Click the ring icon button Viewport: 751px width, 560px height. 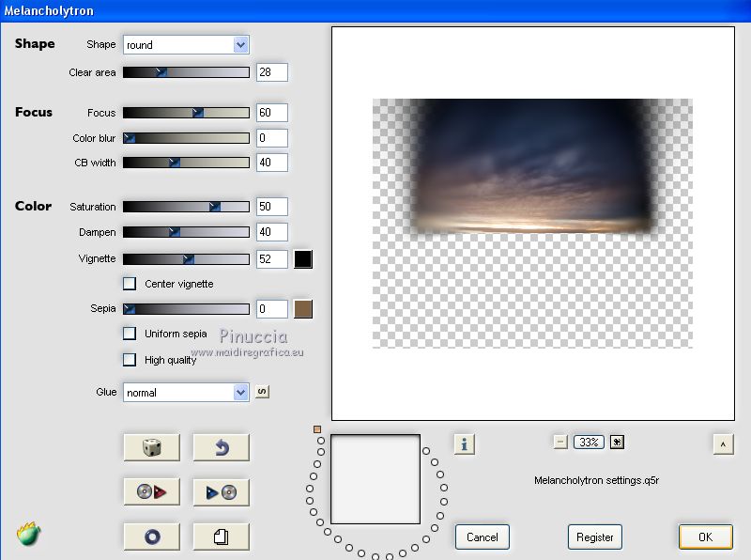(x=152, y=536)
